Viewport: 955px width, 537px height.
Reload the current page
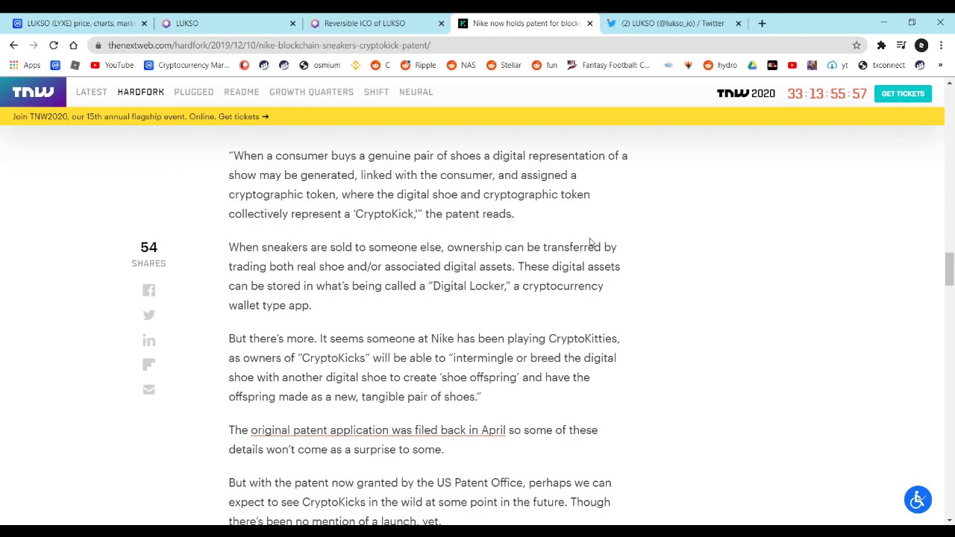(x=54, y=45)
